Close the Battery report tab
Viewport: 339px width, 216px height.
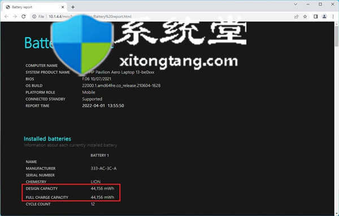pos(63,7)
